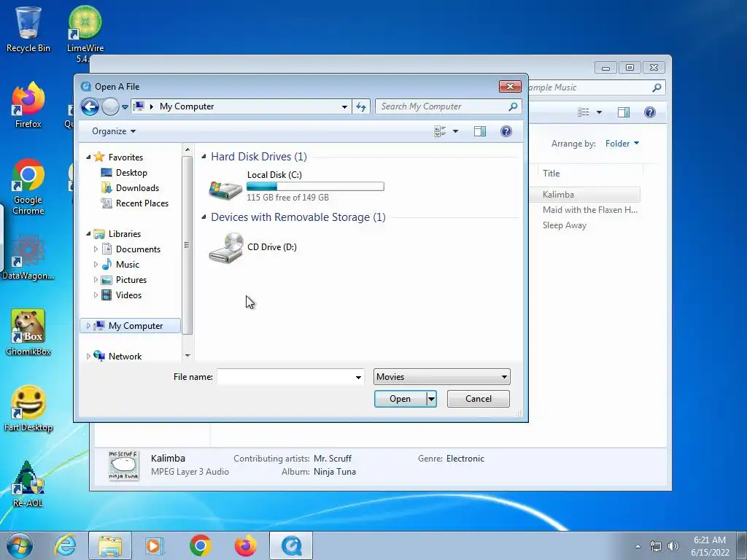Click the Back arrow in Open A File dialog
The height and width of the screenshot is (560, 747).
point(90,106)
